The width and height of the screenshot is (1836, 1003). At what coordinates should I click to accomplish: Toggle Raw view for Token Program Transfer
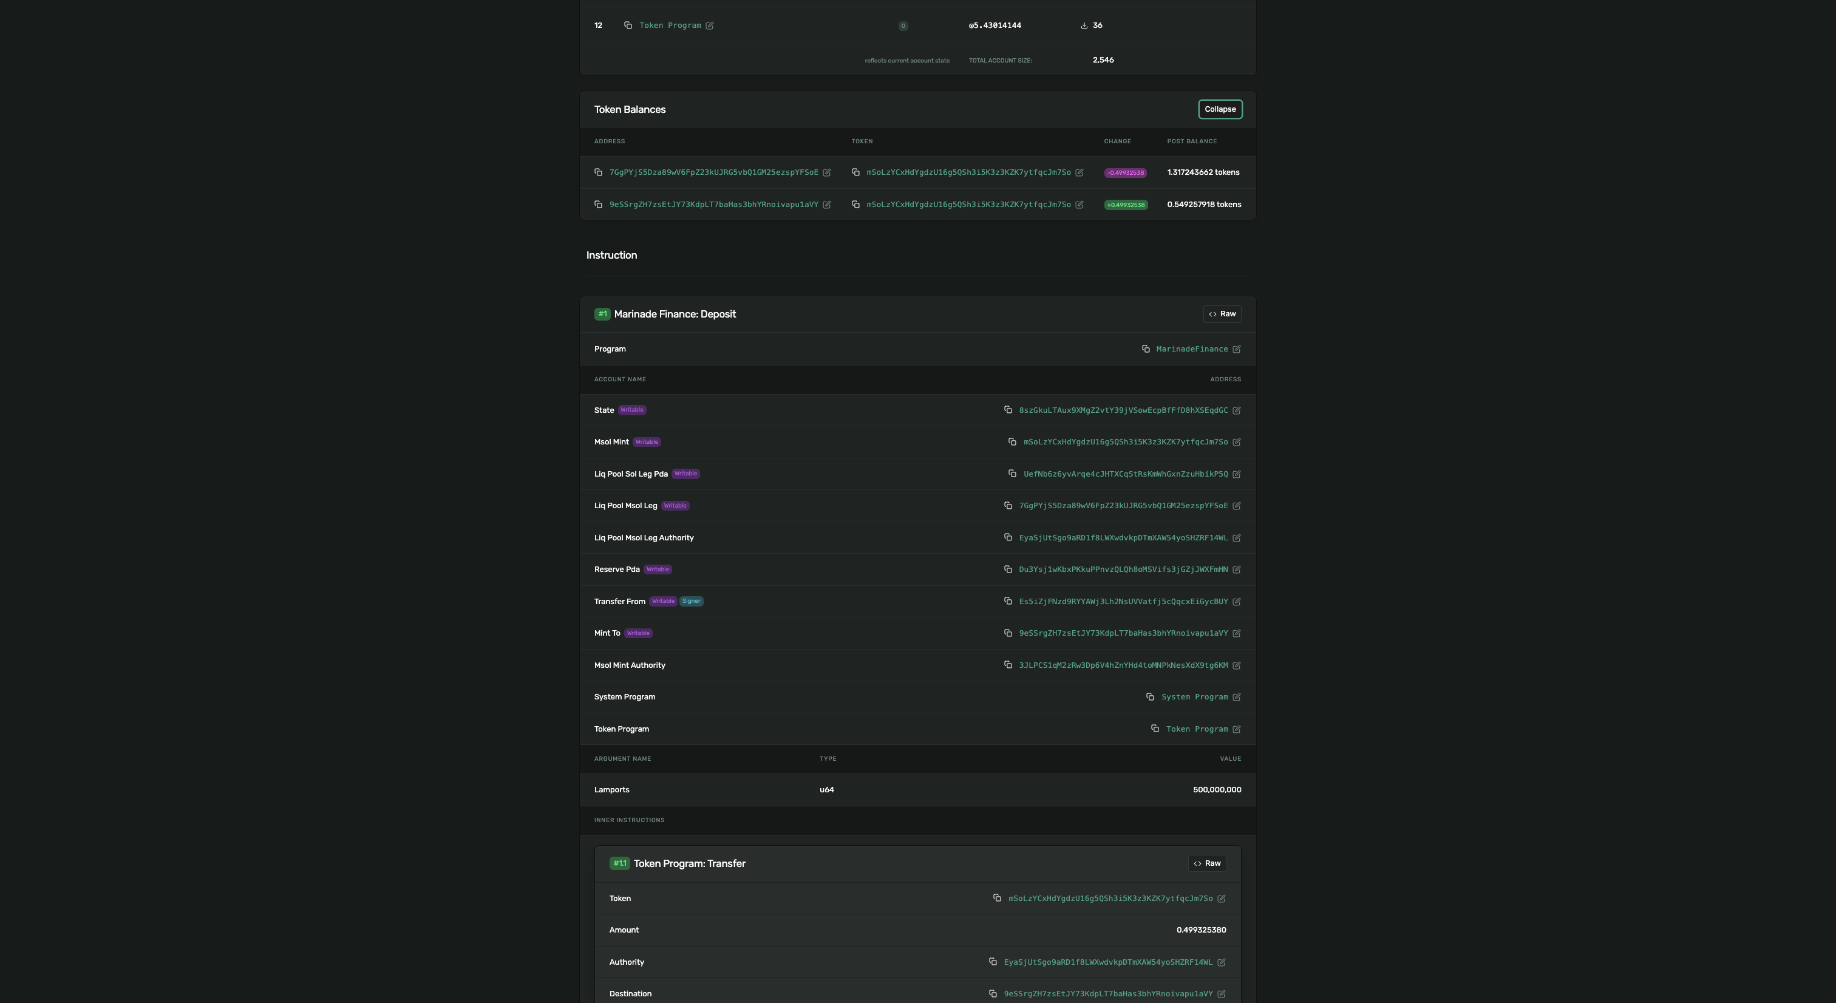point(1206,863)
